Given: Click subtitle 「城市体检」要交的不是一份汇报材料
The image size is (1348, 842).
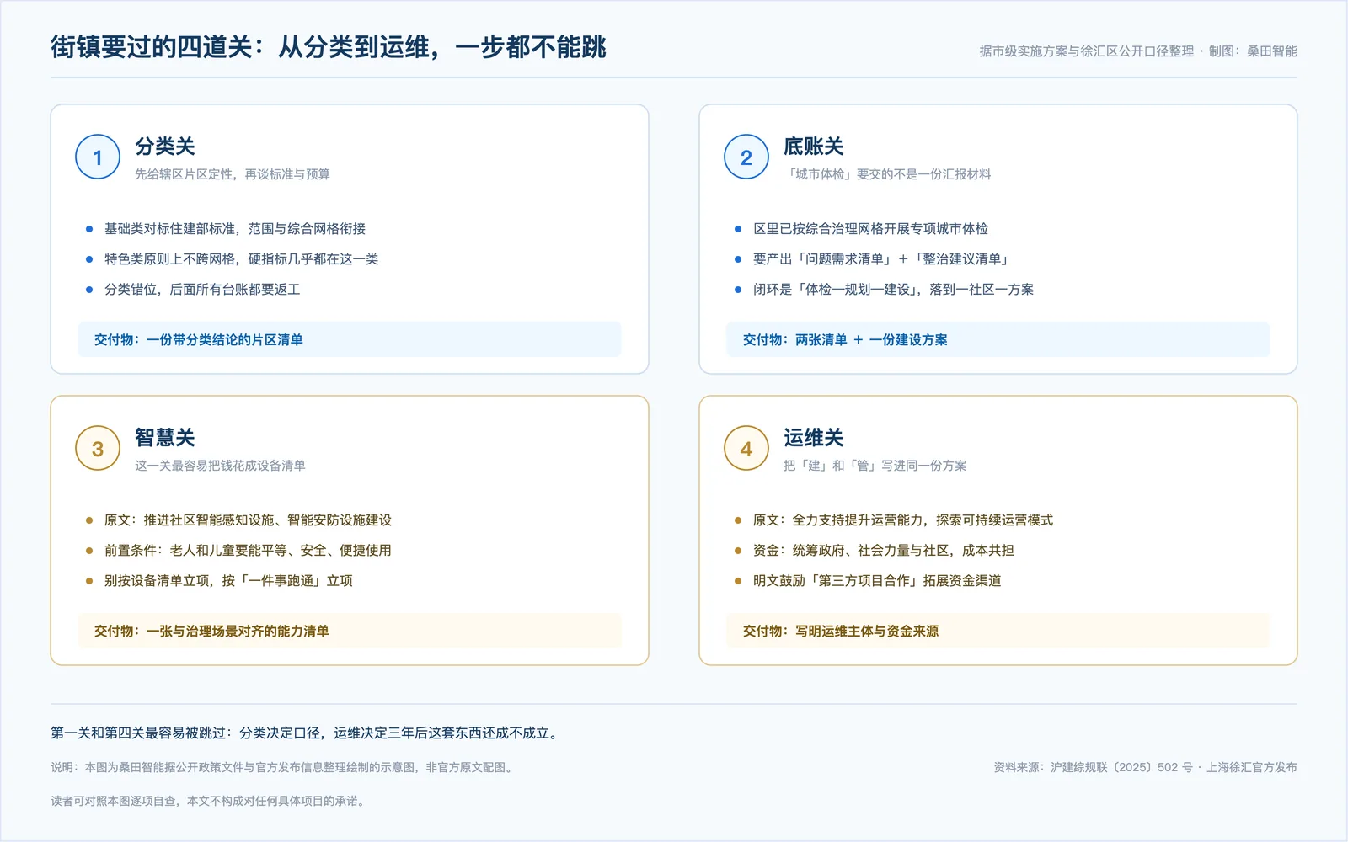Looking at the screenshot, I should tap(887, 174).
